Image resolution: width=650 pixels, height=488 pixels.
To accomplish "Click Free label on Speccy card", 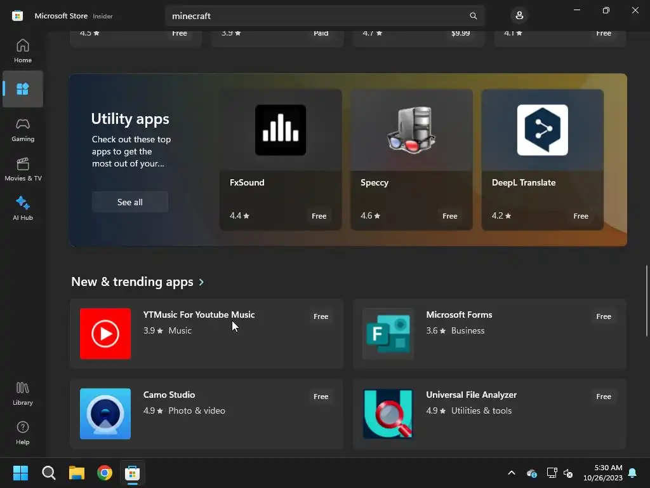I will click(450, 216).
